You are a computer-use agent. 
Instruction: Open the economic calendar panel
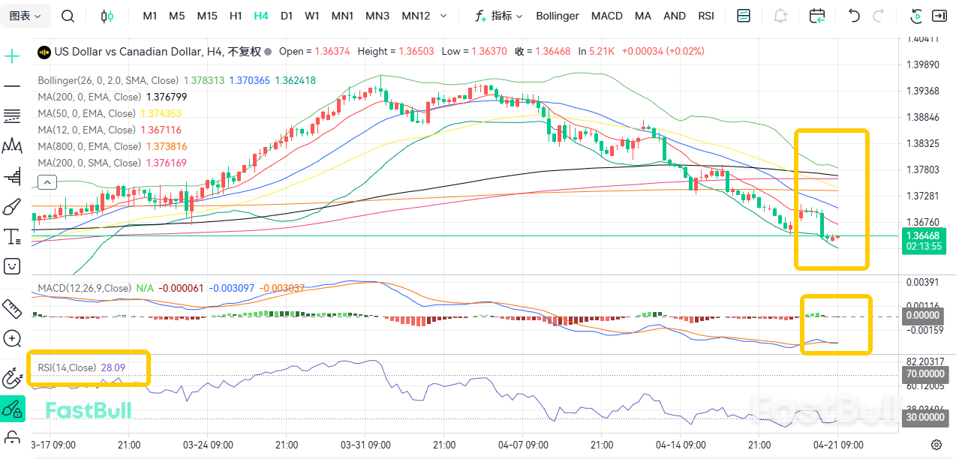pyautogui.click(x=817, y=15)
